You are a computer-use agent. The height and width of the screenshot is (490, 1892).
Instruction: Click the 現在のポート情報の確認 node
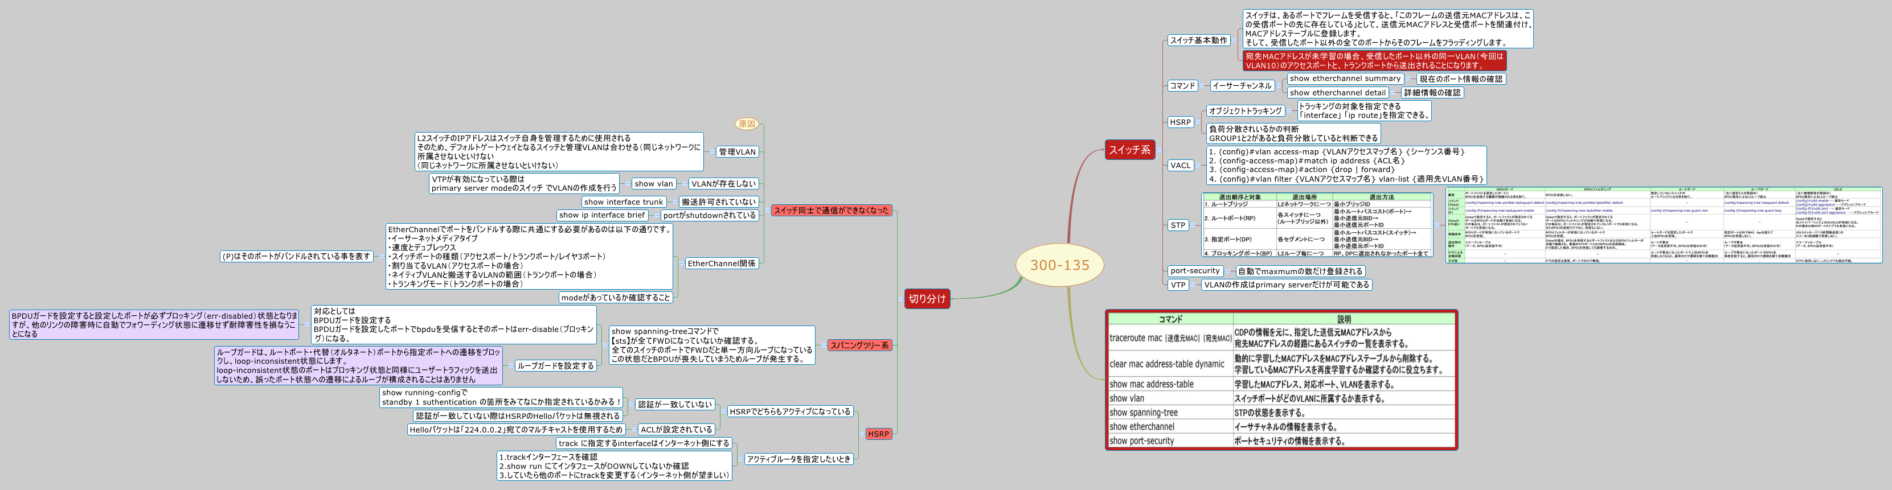click(1461, 79)
